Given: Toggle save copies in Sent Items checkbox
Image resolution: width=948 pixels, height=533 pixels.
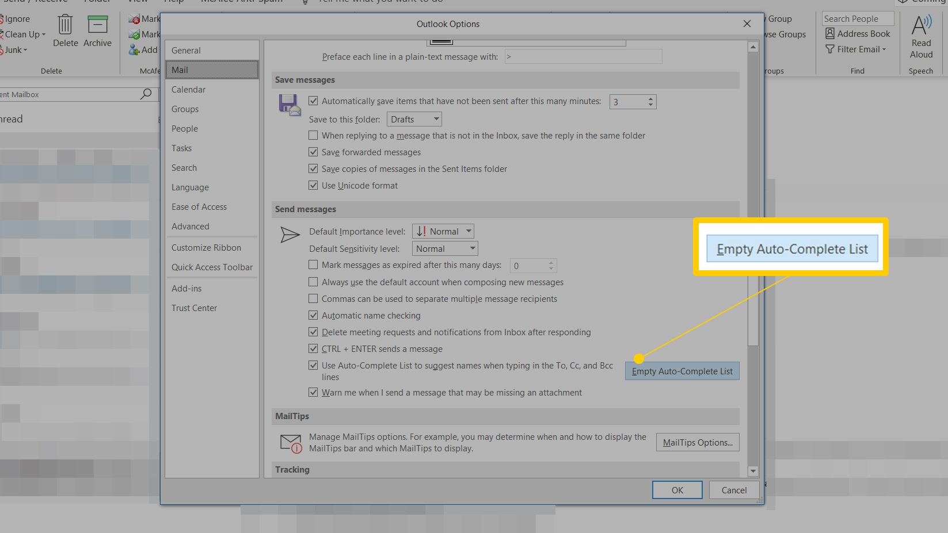Looking at the screenshot, I should click(313, 168).
